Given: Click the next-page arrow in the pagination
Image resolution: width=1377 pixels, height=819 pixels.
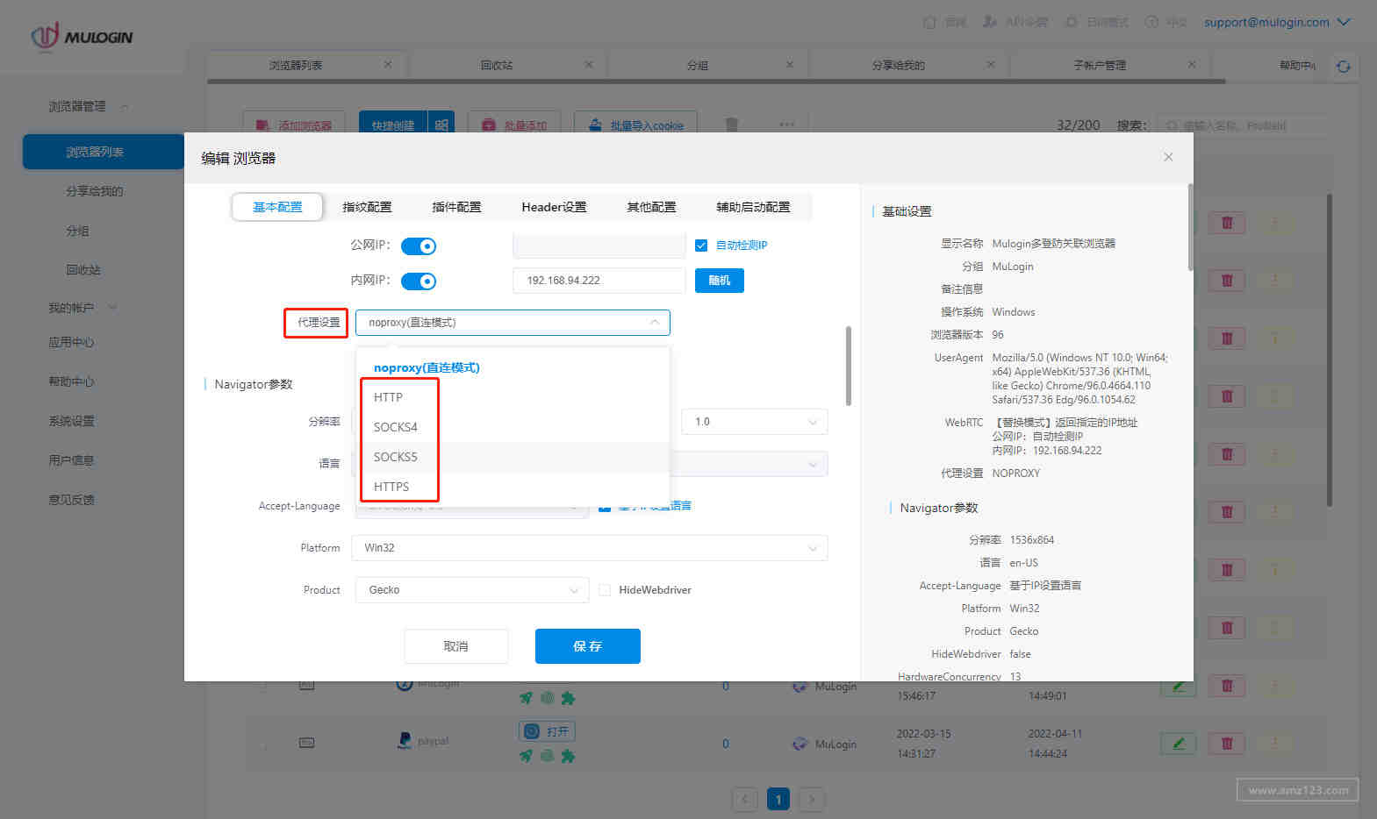Looking at the screenshot, I should (812, 799).
